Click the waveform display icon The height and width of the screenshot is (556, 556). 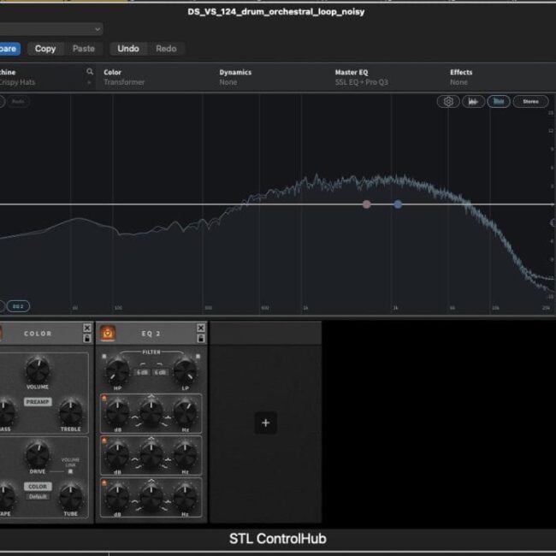pos(474,102)
